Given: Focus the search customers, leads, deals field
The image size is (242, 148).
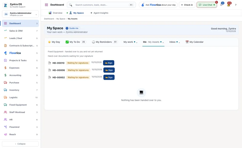Looking at the screenshot, I should point(101,5).
